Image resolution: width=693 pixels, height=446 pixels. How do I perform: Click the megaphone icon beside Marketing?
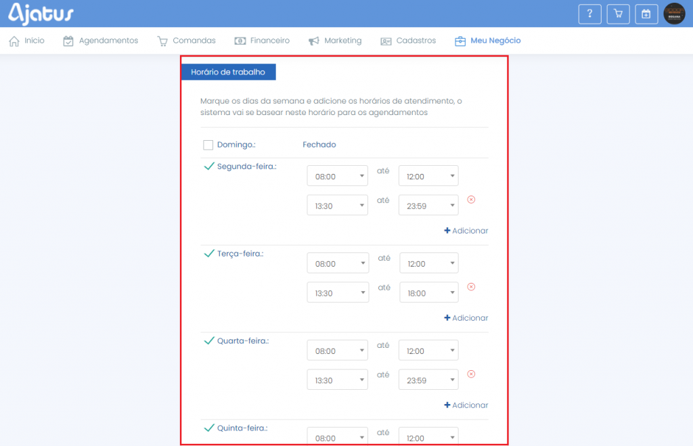pyautogui.click(x=314, y=41)
